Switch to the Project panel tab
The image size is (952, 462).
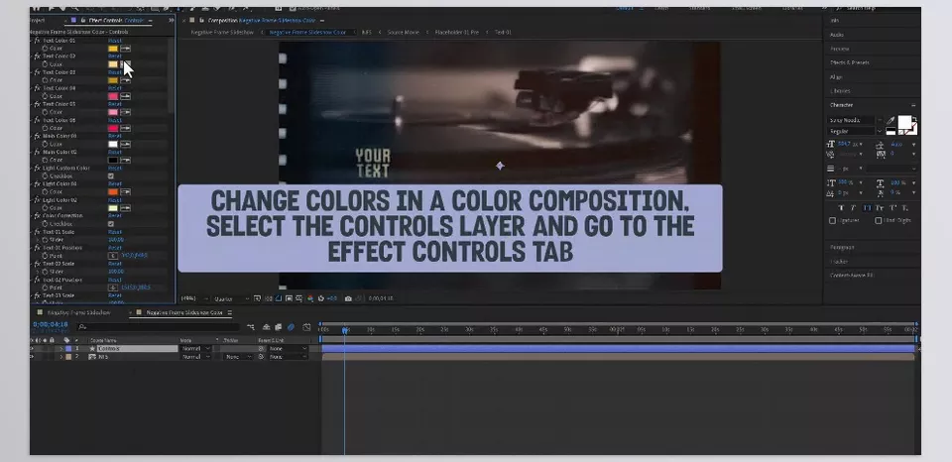(38, 20)
